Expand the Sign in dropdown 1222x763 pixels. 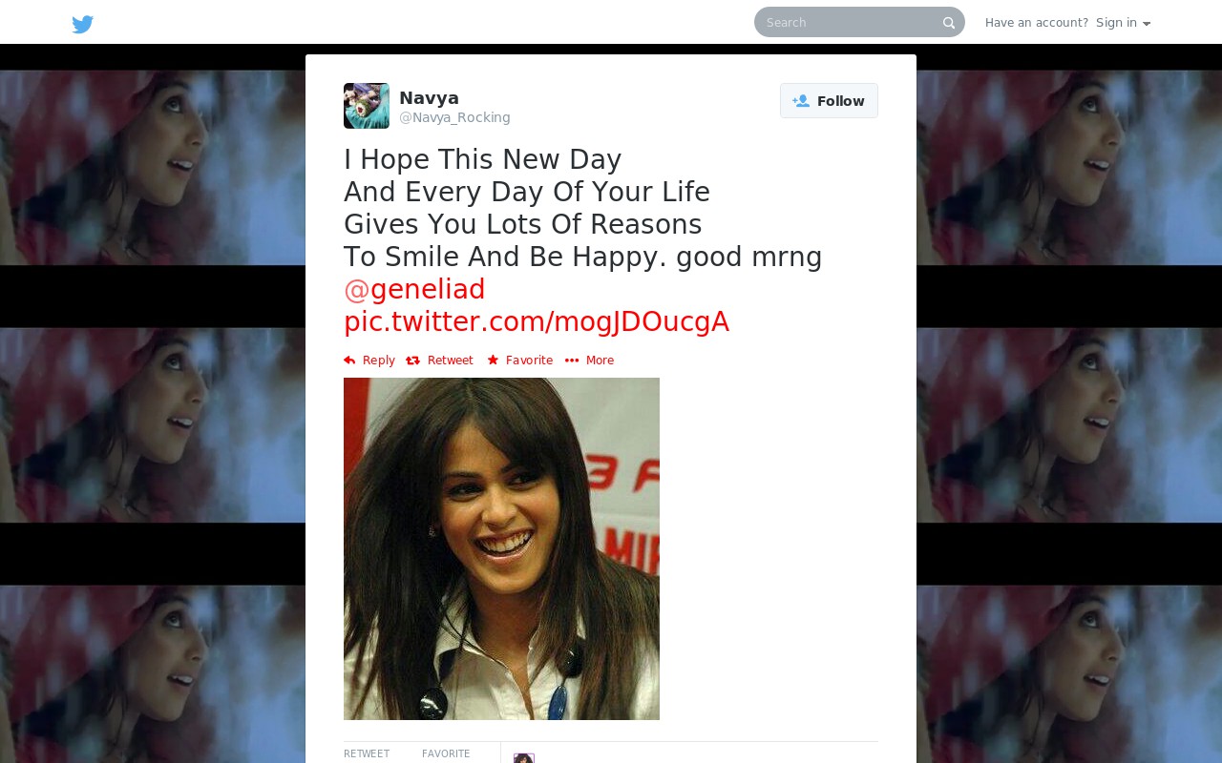click(x=1123, y=23)
